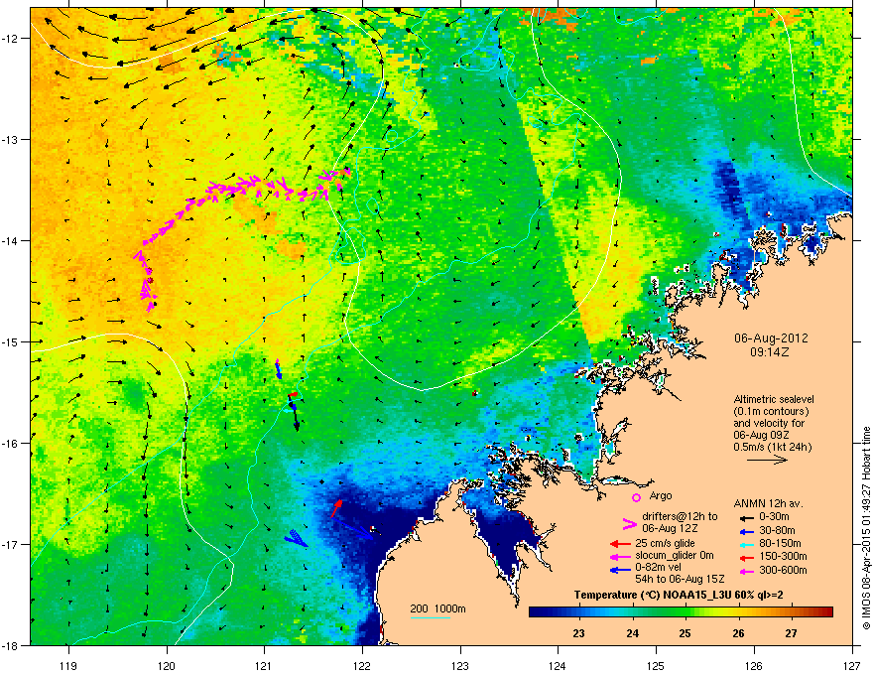This screenshot has width=873, height=675.
Task: Click the 127 longitude axis label
Action: click(852, 665)
